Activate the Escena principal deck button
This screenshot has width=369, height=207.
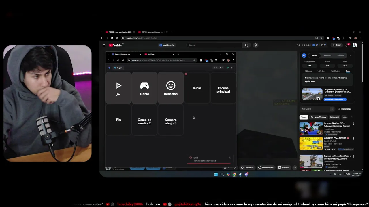coord(223,88)
